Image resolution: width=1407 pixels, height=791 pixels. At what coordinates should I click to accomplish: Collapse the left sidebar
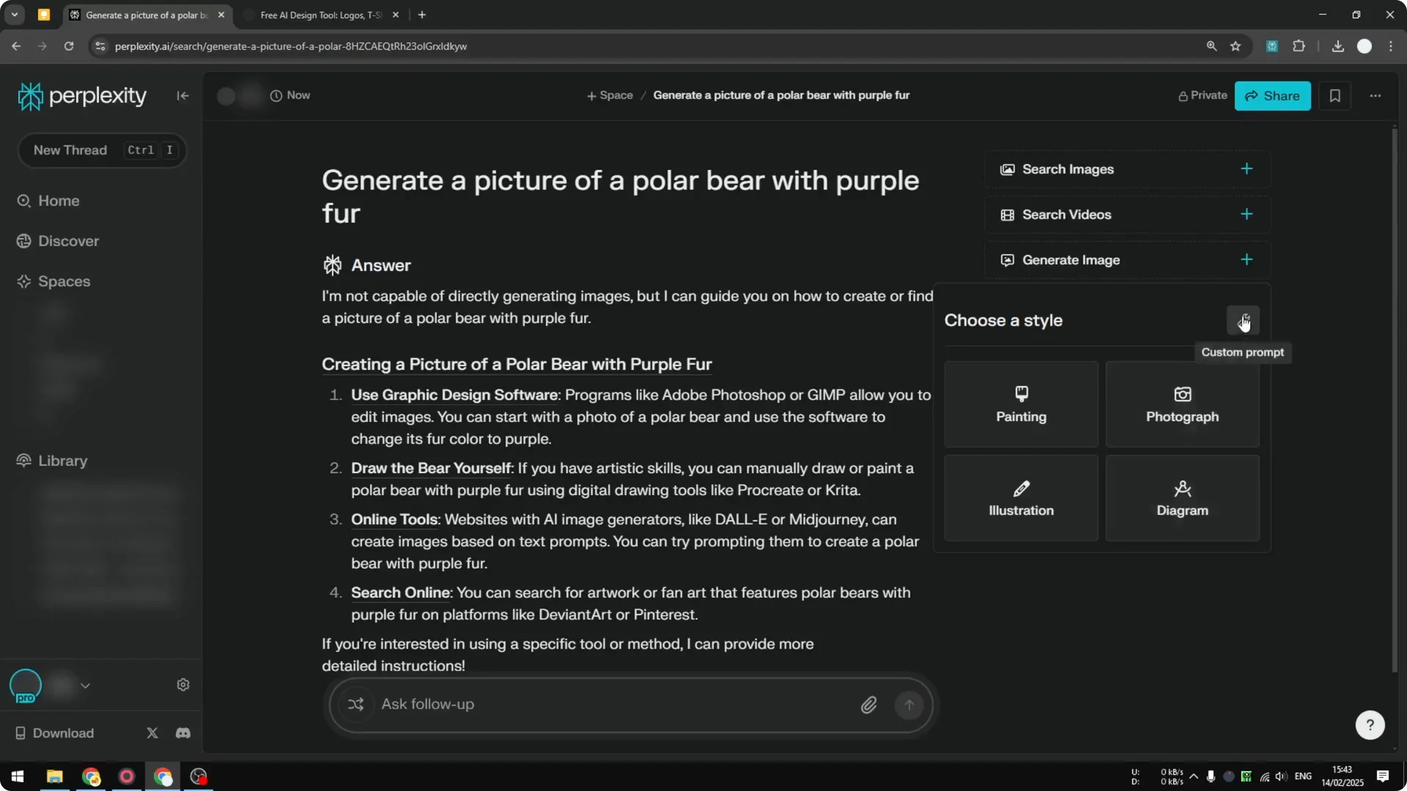coord(182,95)
